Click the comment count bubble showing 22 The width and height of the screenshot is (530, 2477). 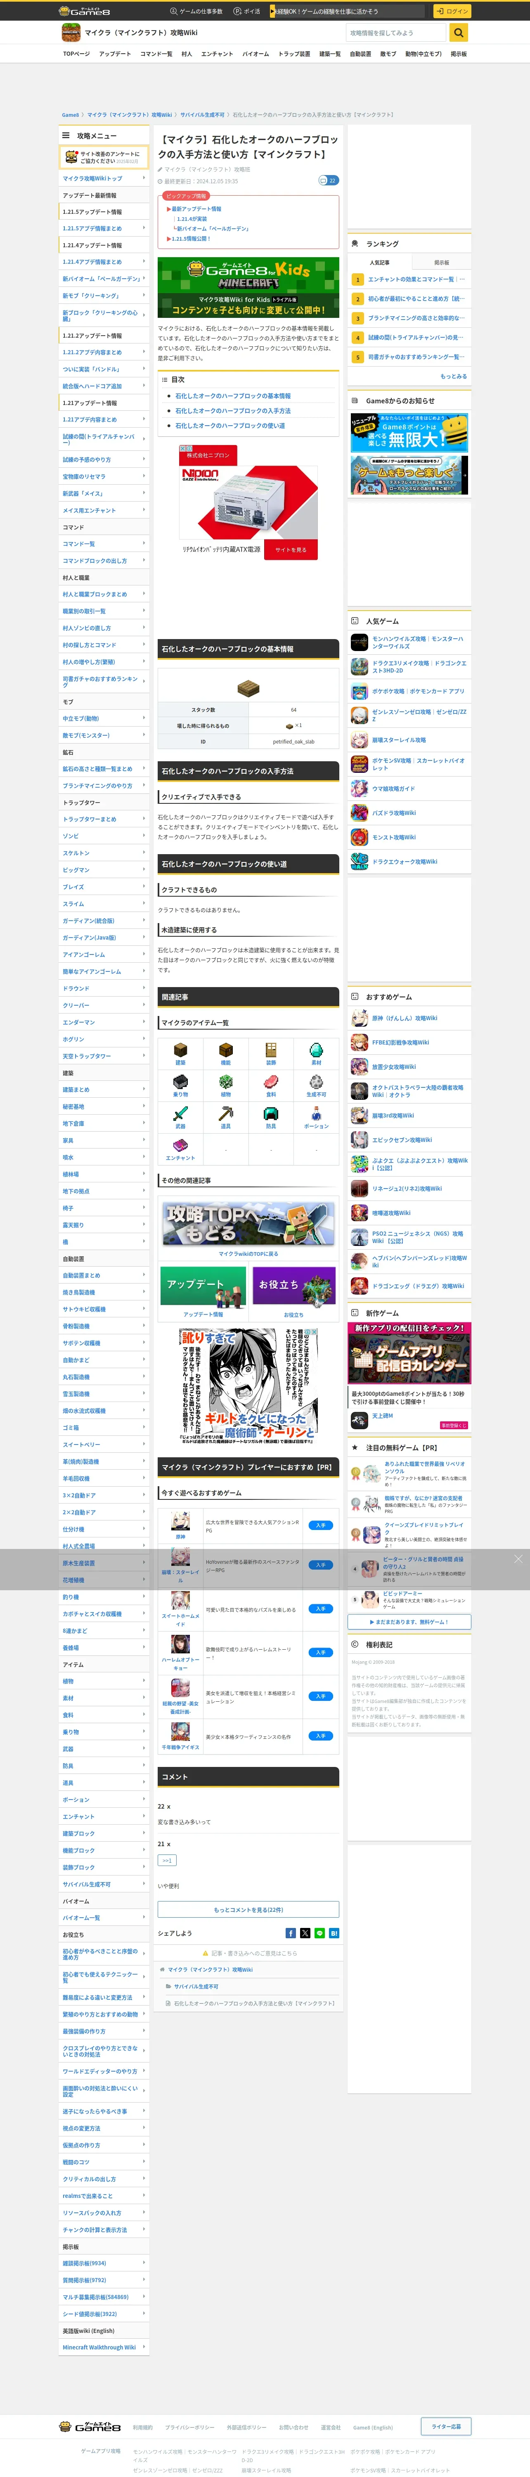coord(328,180)
